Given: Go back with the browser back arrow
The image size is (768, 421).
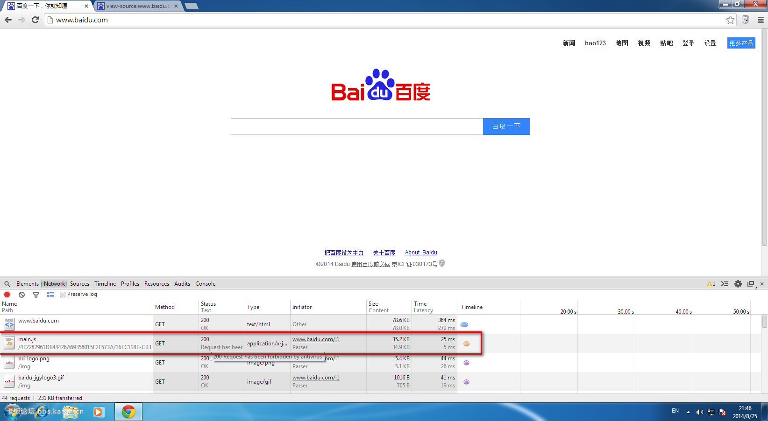Looking at the screenshot, I should [8, 20].
